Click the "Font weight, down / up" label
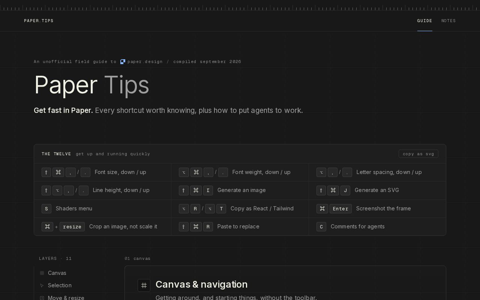Screen dimensions: 480x300 point(261,172)
